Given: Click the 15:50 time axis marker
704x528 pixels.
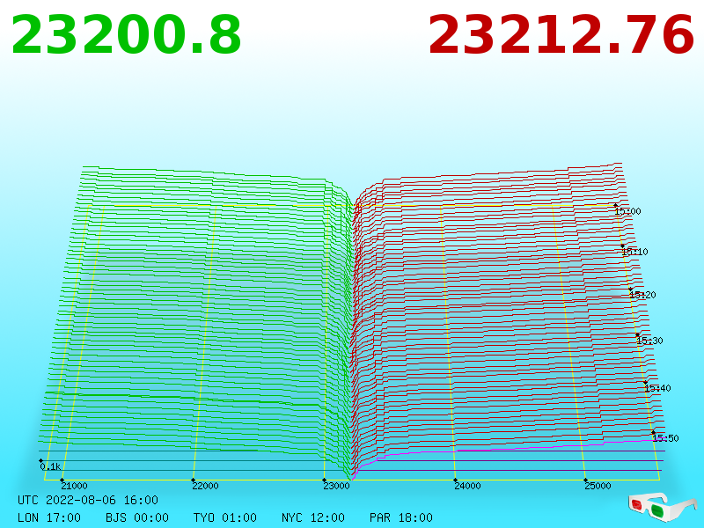Looking at the screenshot, I should point(665,438).
